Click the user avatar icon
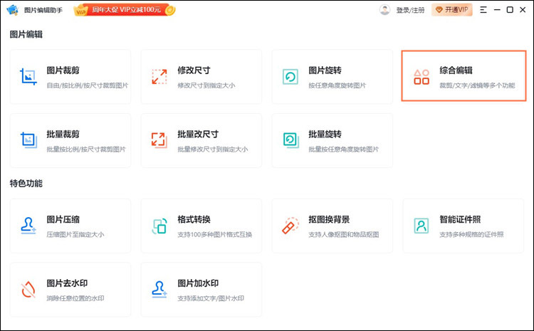Image resolution: width=534 pixels, height=331 pixels. click(384, 10)
